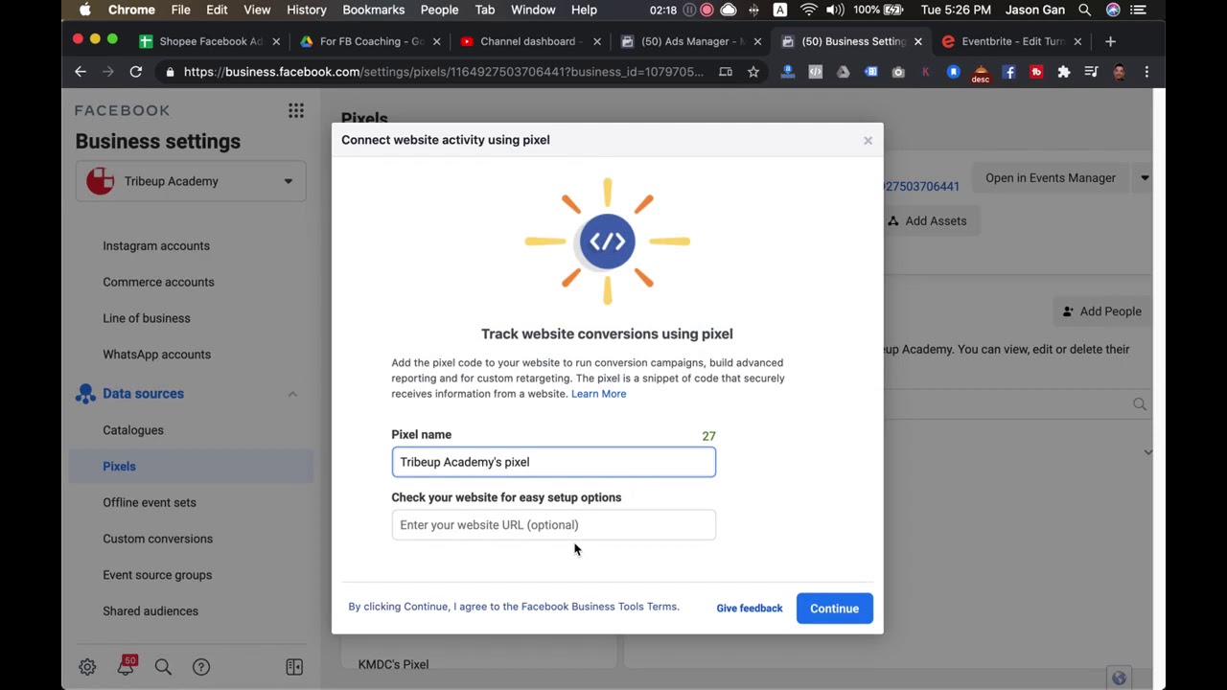Open dropdown arrow next to Open in Events Manager
This screenshot has height=690, width=1227.
(1145, 178)
